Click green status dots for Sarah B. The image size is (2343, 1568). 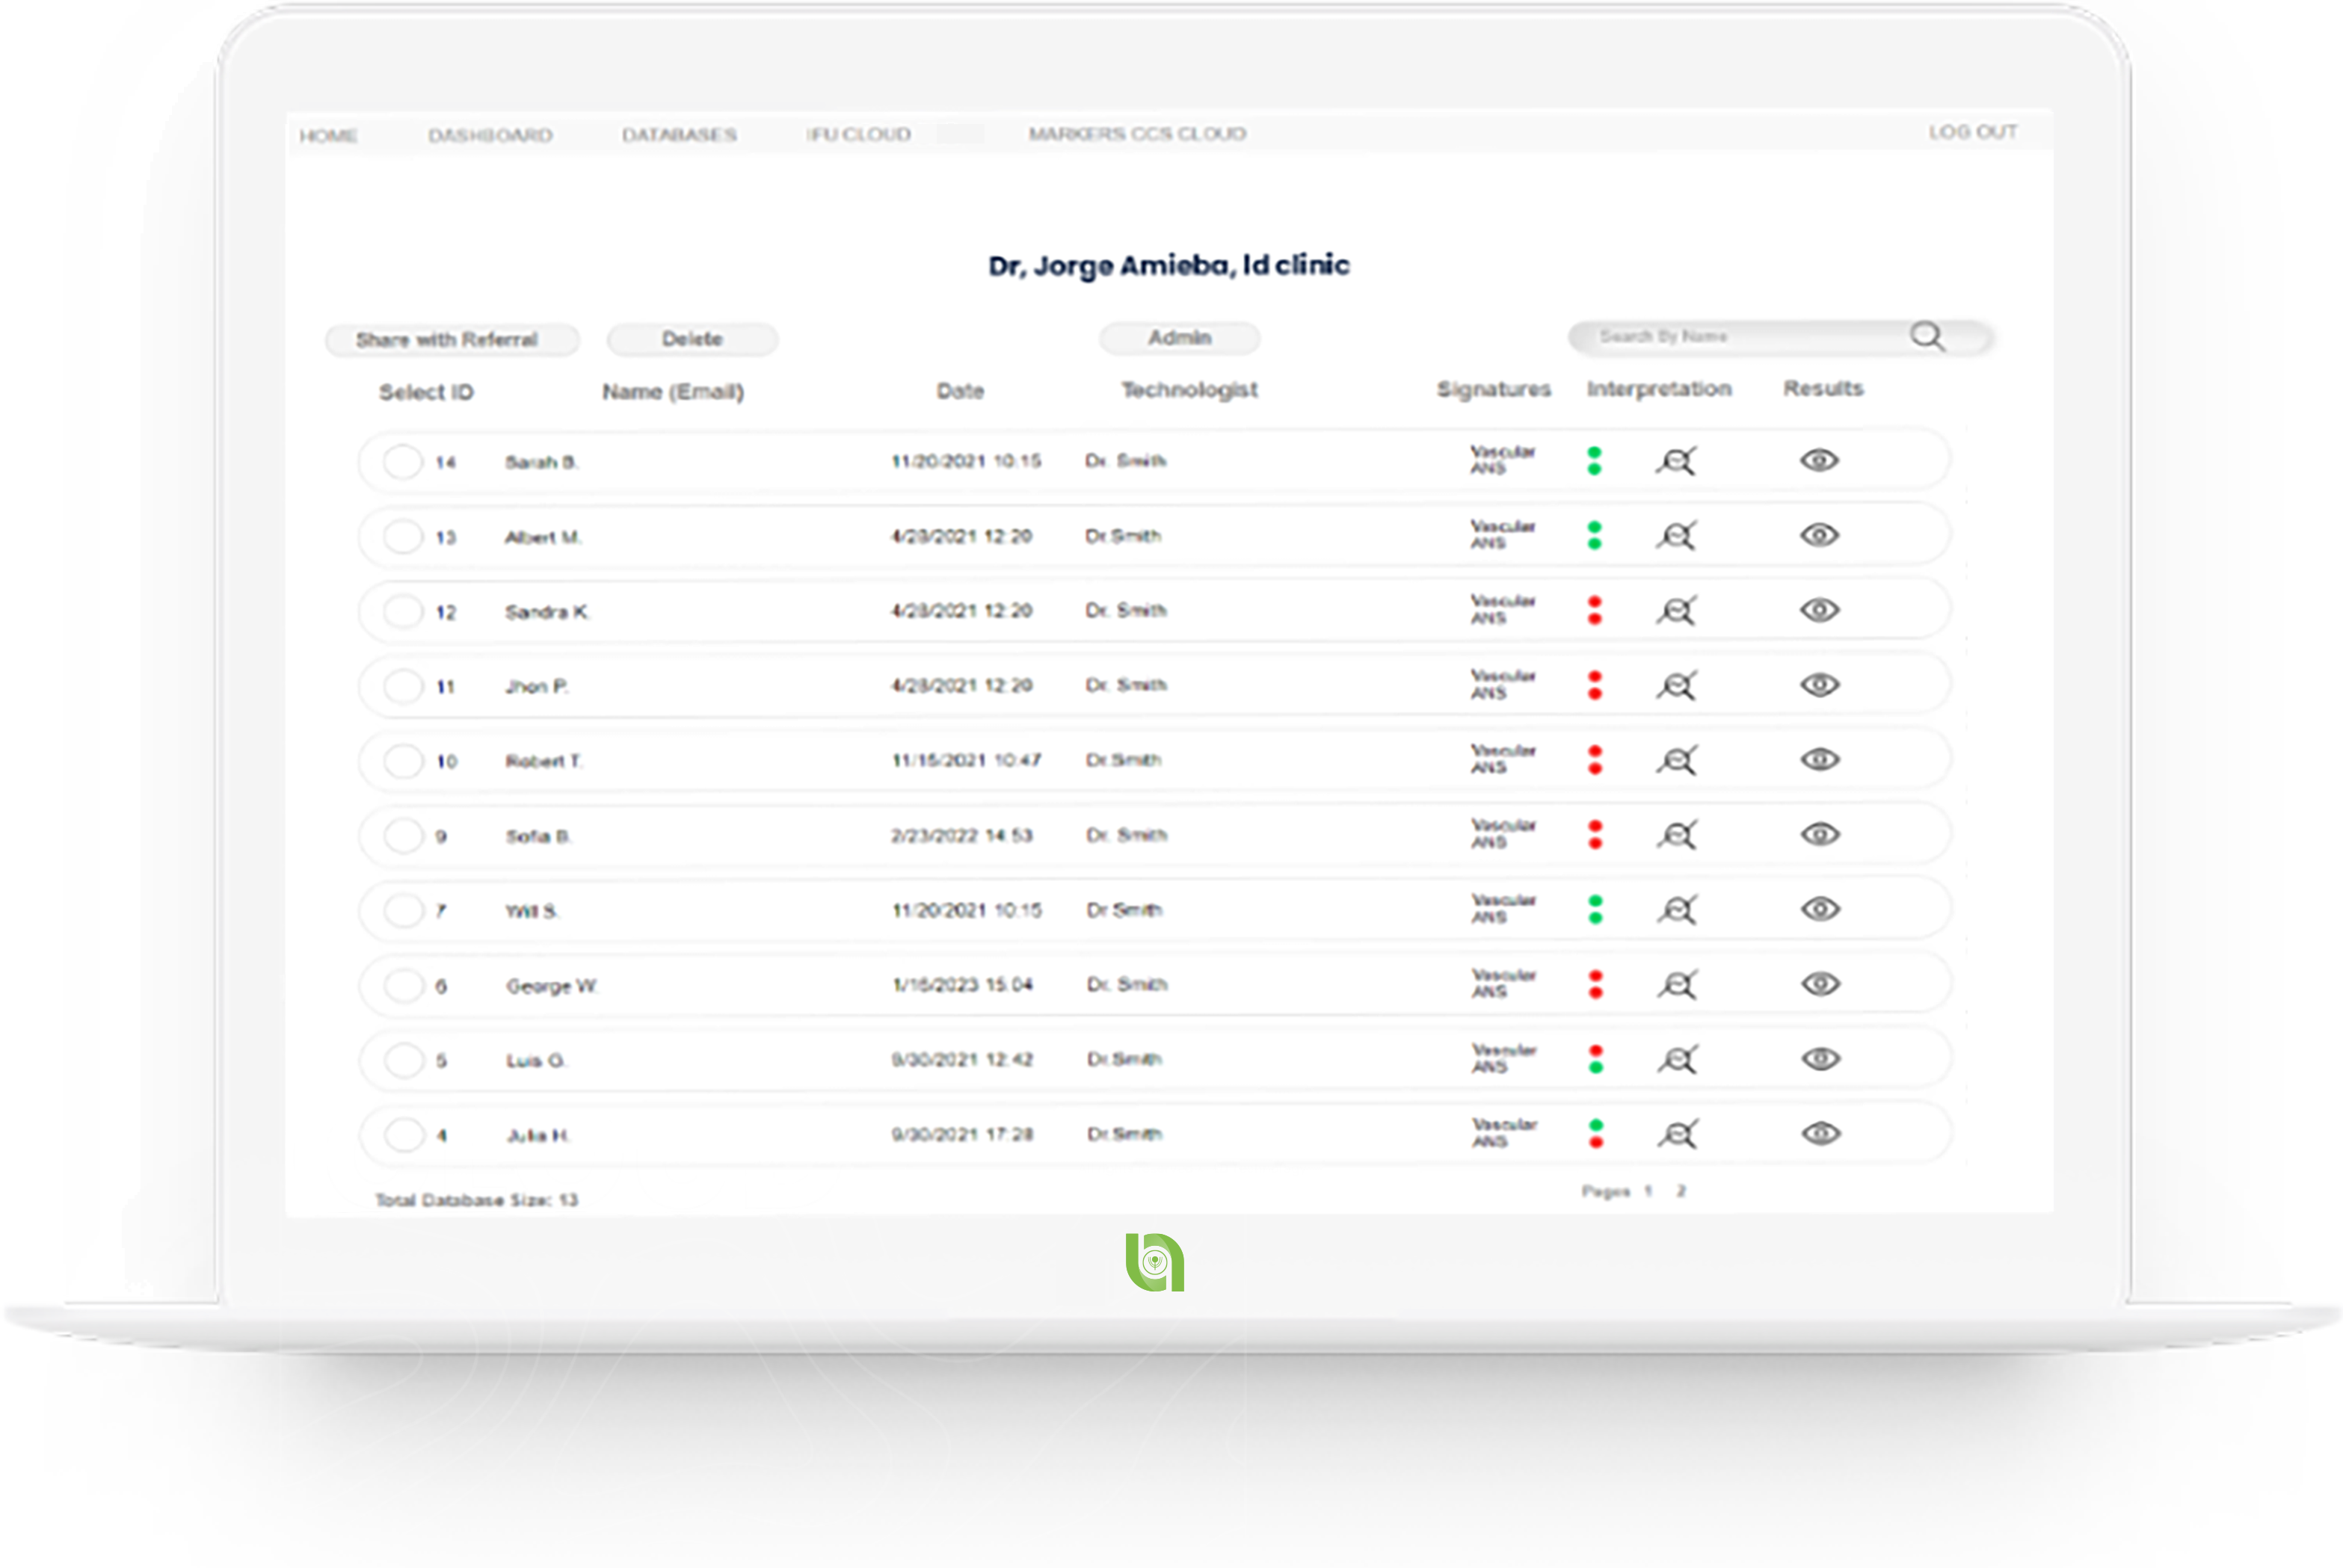(1594, 461)
